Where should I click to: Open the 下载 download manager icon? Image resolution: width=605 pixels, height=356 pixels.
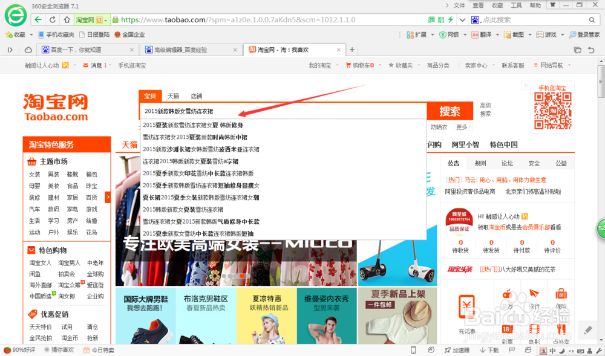[489, 351]
